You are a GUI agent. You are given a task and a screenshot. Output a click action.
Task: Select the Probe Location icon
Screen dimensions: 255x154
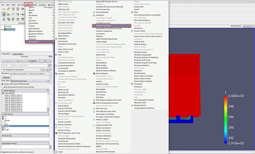coord(94,120)
